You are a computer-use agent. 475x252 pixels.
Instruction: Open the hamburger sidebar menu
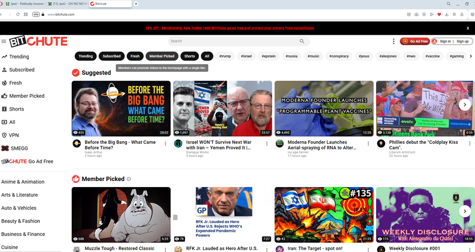pyautogui.click(x=4, y=41)
